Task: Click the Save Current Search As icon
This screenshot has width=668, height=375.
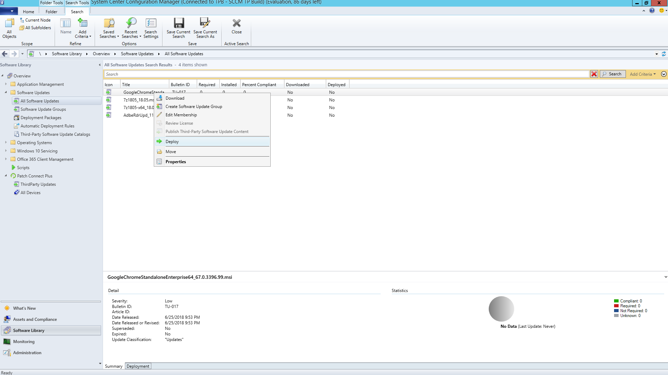Action: tap(205, 23)
